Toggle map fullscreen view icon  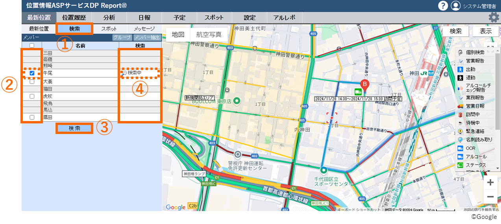pyautogui.click(x=490, y=49)
